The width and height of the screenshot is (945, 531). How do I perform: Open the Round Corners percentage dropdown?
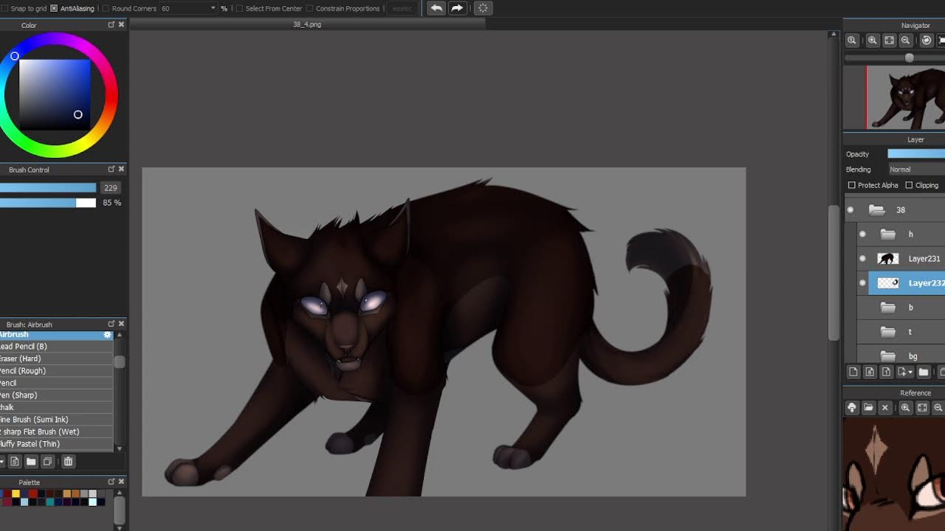[213, 9]
